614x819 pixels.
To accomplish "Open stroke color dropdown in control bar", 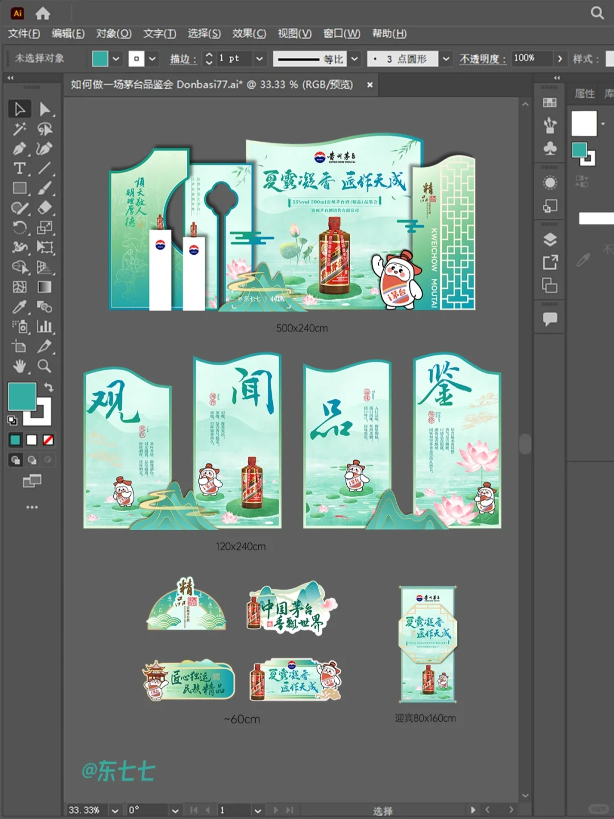I will point(152,59).
